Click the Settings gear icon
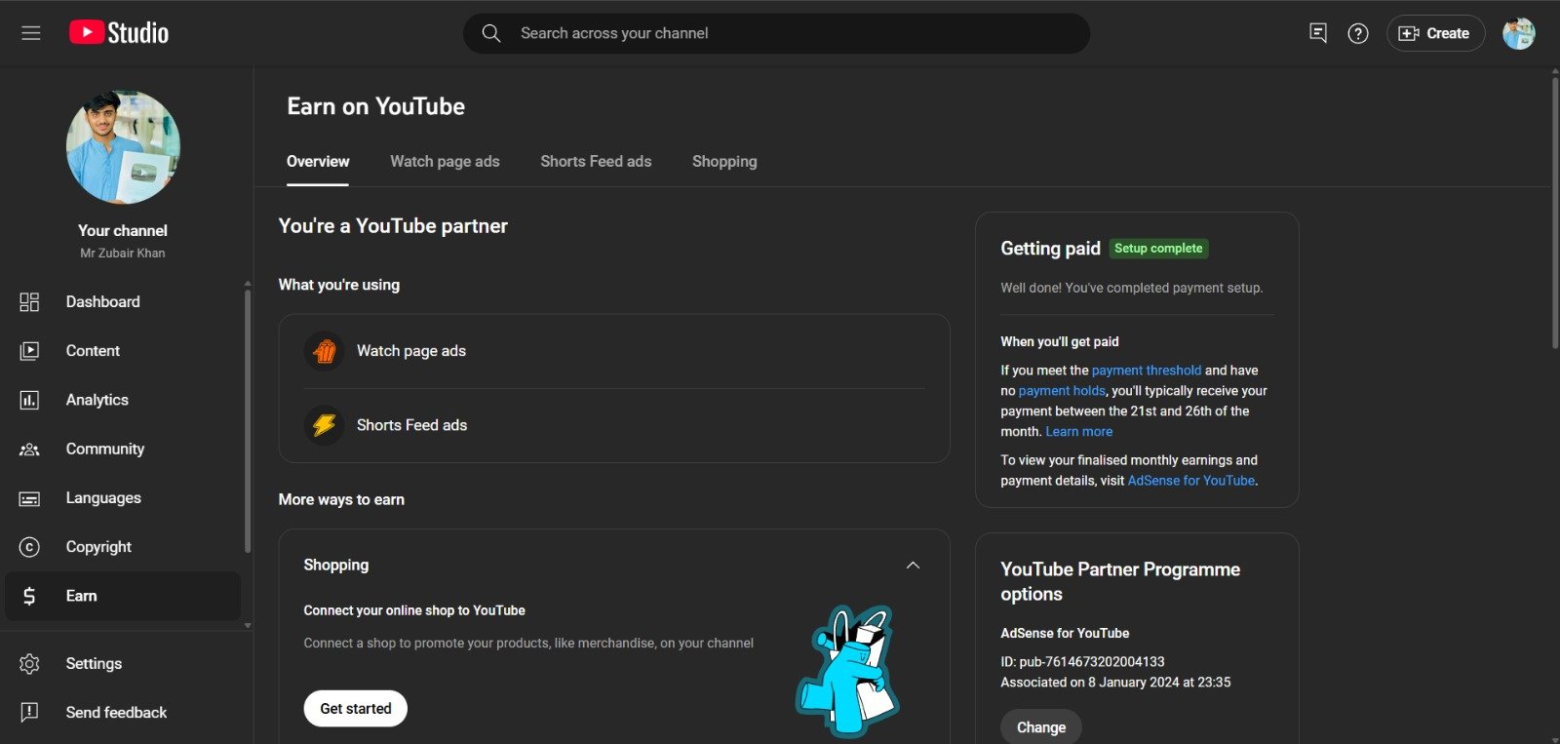The width and height of the screenshot is (1560, 744). 29,664
